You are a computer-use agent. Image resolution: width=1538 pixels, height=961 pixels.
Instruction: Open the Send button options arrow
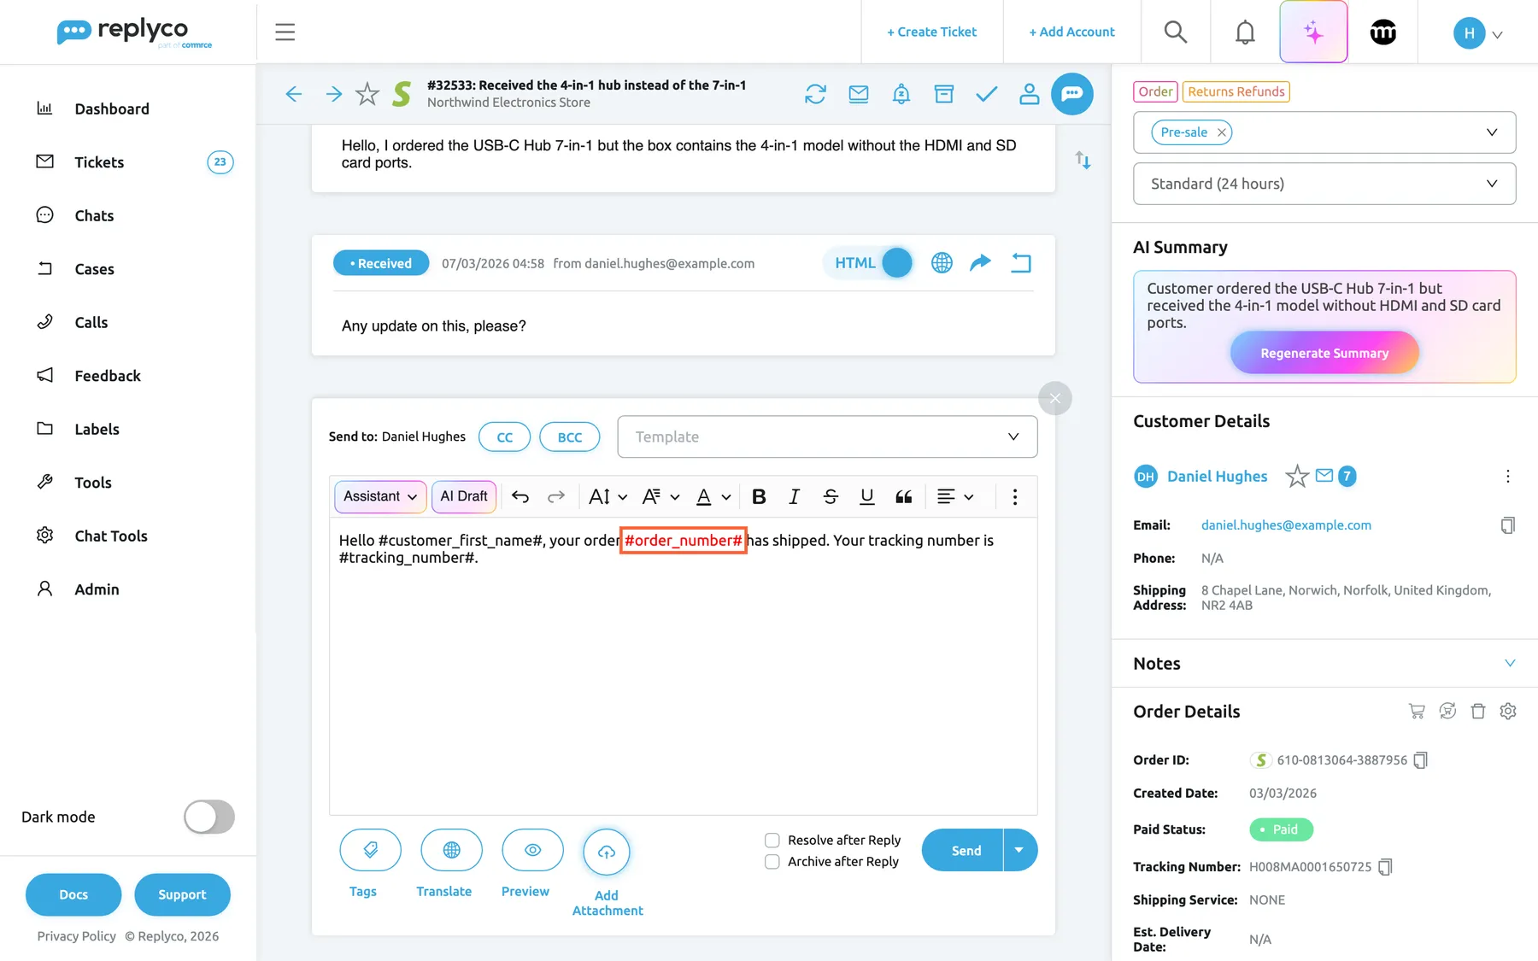pyautogui.click(x=1019, y=851)
